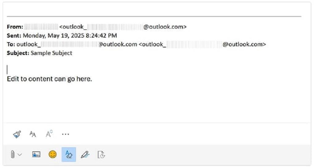Toggle the highlighted formatting options button
The image size is (316, 168).
tap(69, 154)
